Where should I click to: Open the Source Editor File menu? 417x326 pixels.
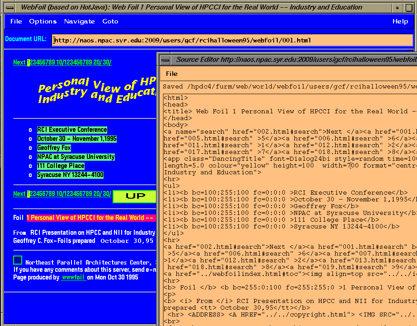click(x=171, y=74)
